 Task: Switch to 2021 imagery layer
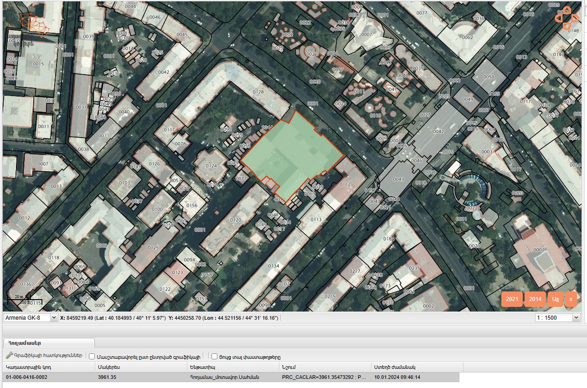click(512, 299)
